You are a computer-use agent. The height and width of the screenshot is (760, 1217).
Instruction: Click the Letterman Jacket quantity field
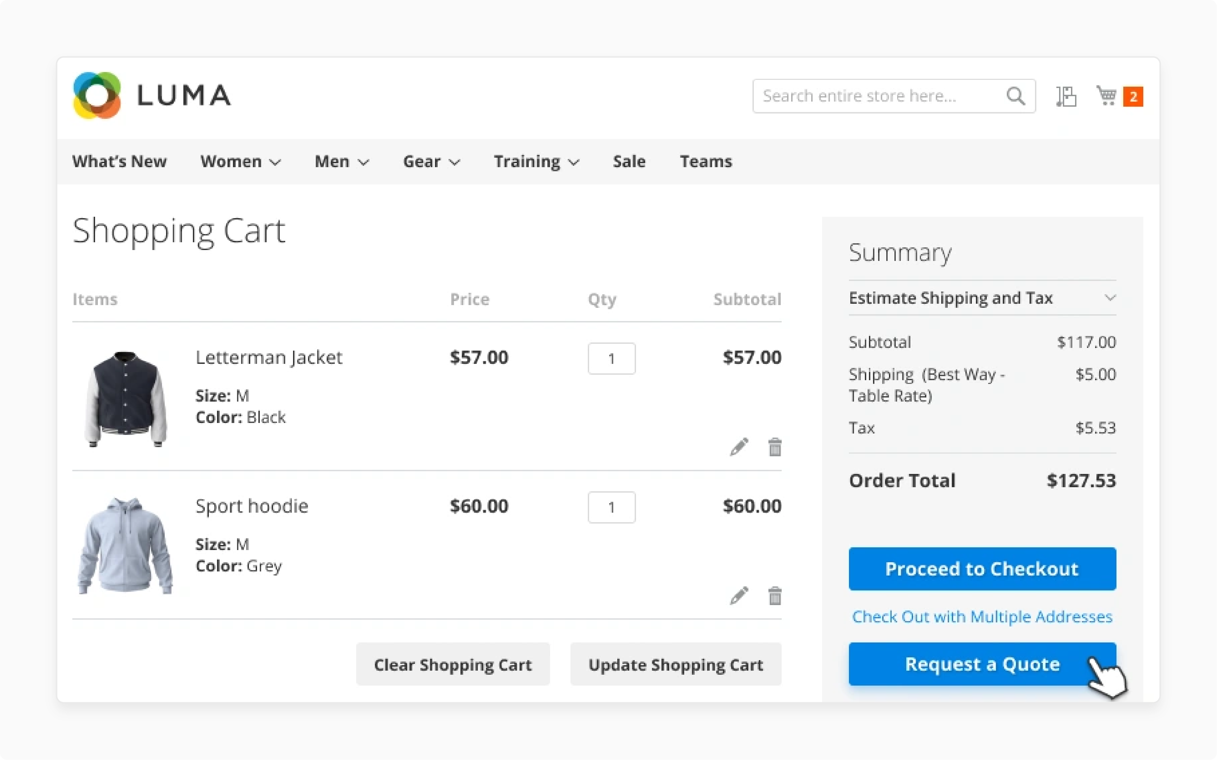[x=611, y=358]
